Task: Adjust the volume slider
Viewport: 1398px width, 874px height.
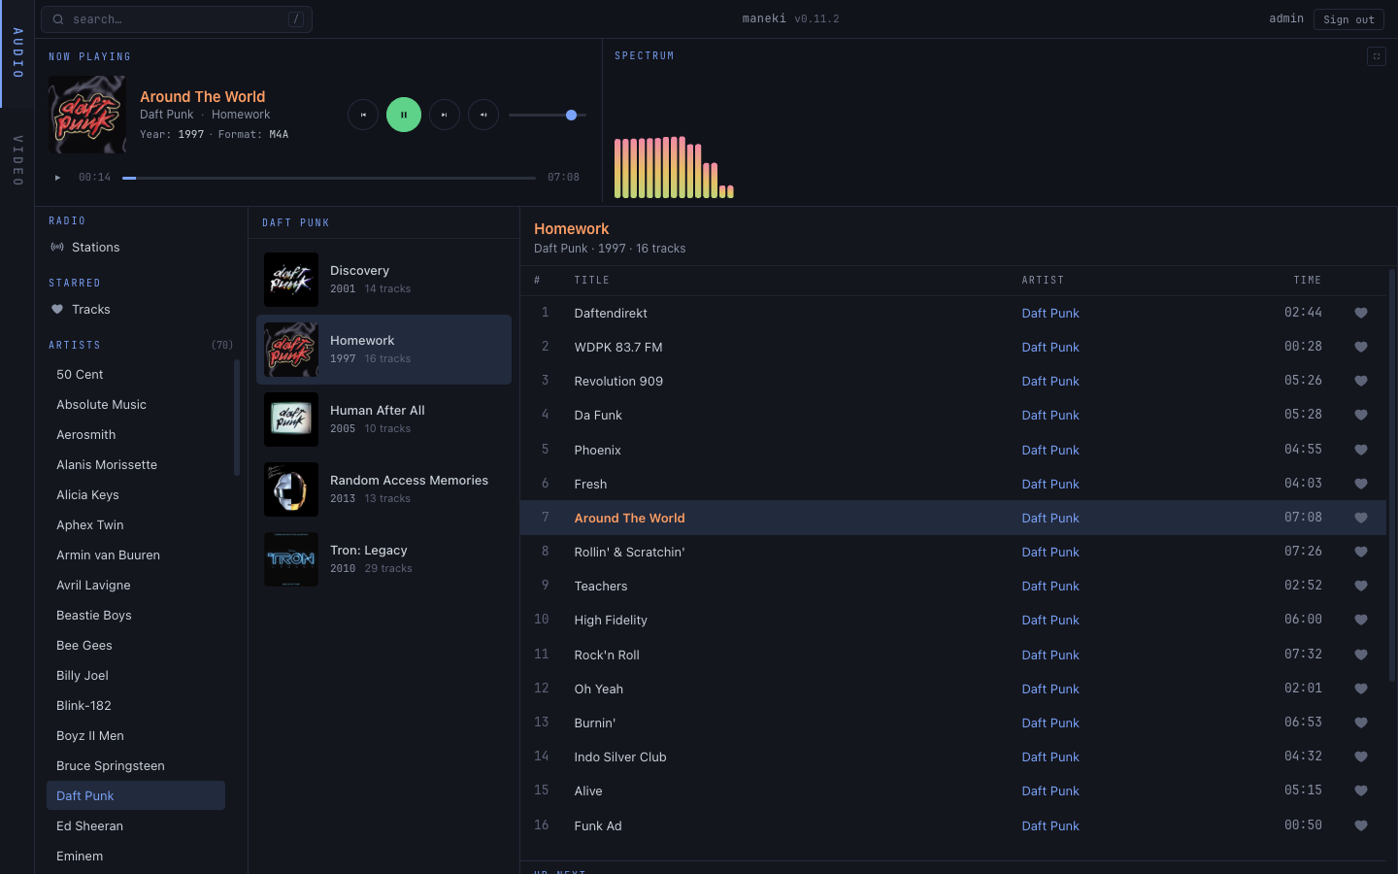Action: 548,115
